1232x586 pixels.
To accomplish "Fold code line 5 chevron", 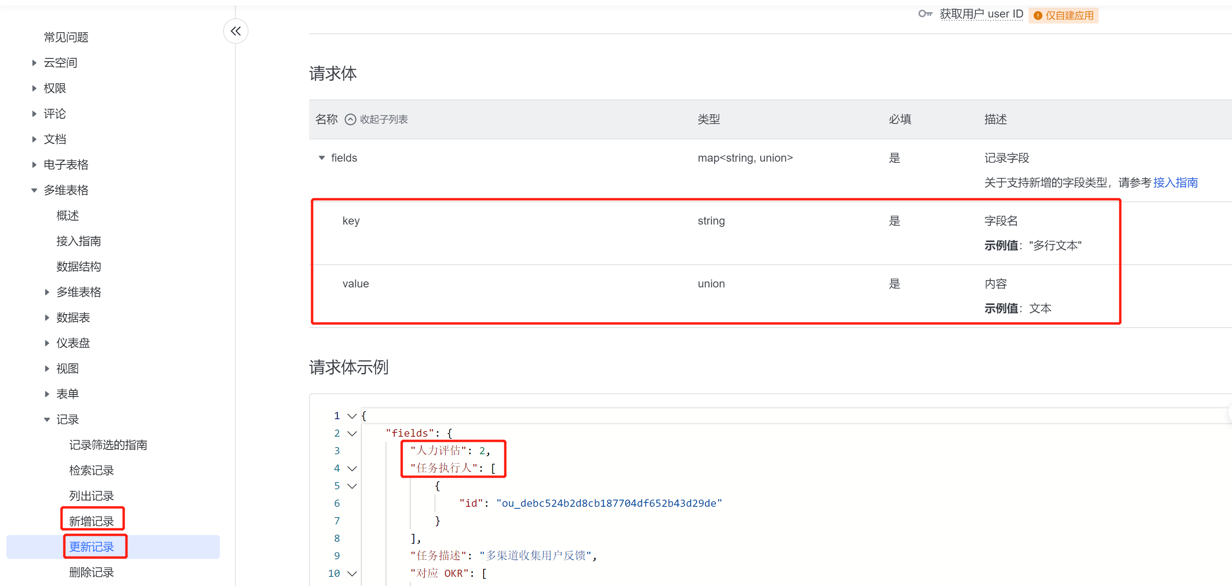I will pos(352,486).
